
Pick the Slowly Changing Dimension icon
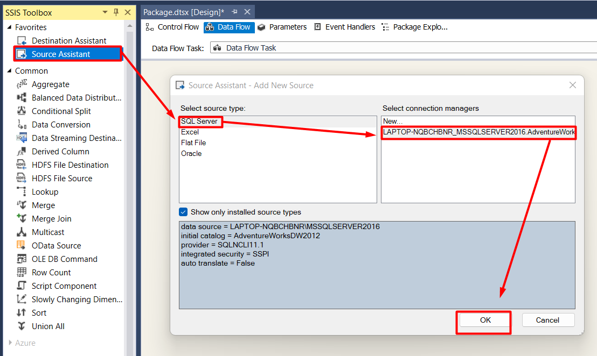(22, 299)
